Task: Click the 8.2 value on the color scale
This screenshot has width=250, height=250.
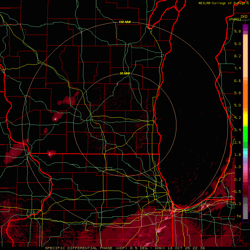Action: click(237, 56)
